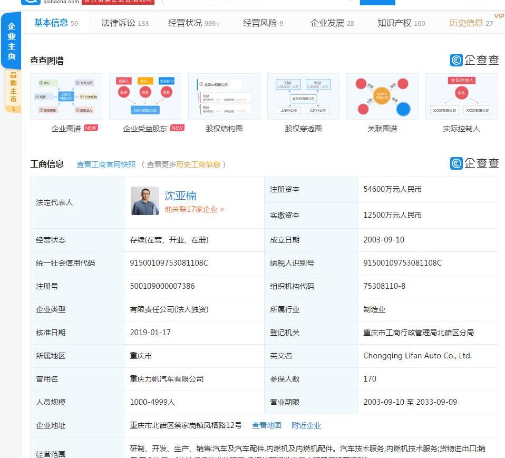This screenshot has height=458, width=505.
Task: Click the 所属地区 value 重庆市
Action: pyautogui.click(x=141, y=356)
